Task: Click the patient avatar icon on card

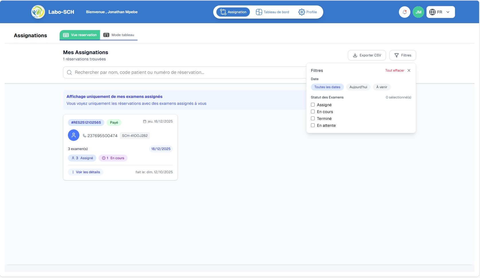Action: [74, 135]
